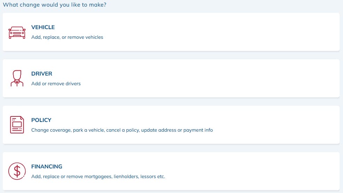
Task: Open the POLICY heading
Action: click(41, 120)
